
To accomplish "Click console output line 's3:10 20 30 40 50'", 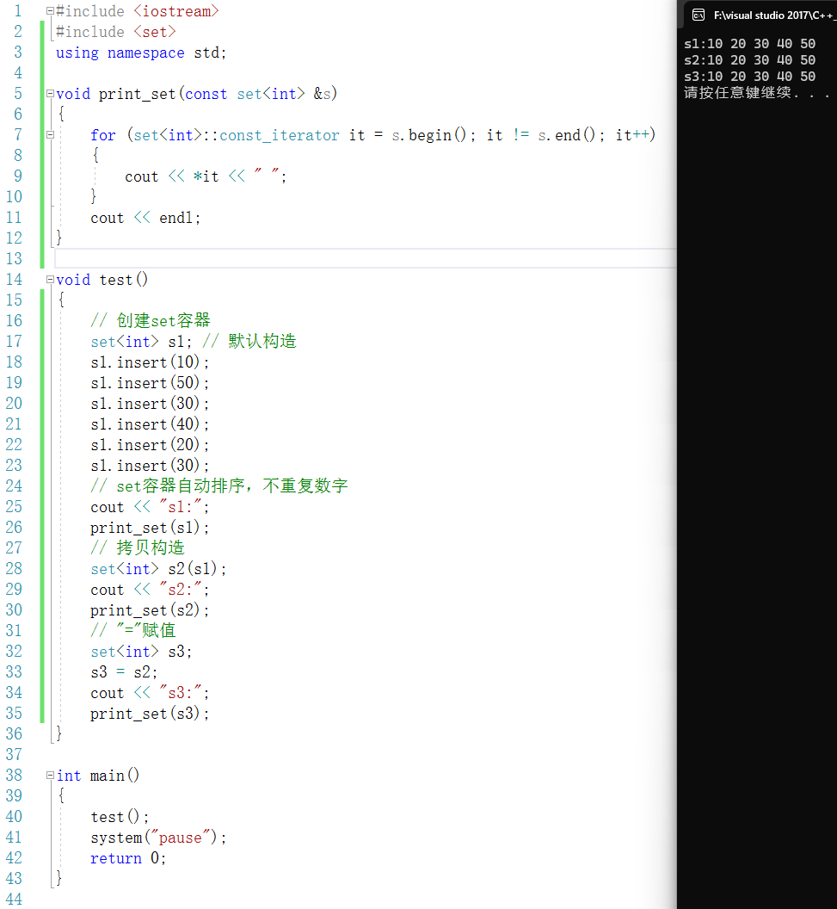I will [749, 77].
